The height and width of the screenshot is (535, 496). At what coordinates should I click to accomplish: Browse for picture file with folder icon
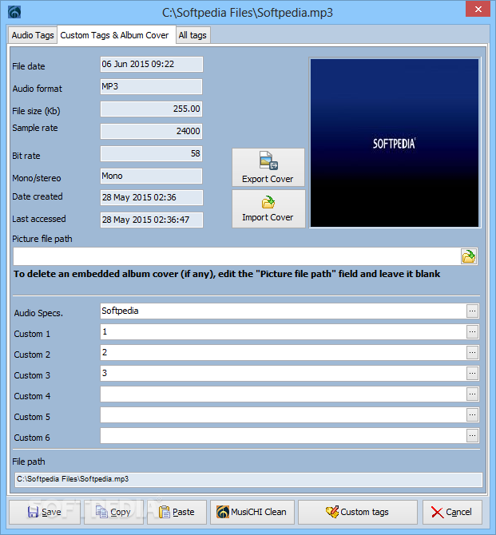point(469,256)
